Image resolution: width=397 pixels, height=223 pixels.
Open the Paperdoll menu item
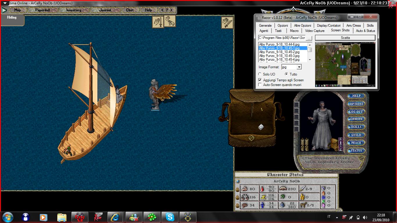click(43, 10)
